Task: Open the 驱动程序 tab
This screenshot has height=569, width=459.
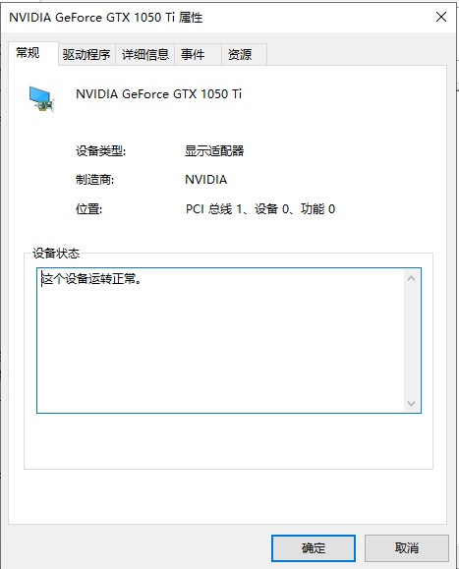Action: click(86, 54)
